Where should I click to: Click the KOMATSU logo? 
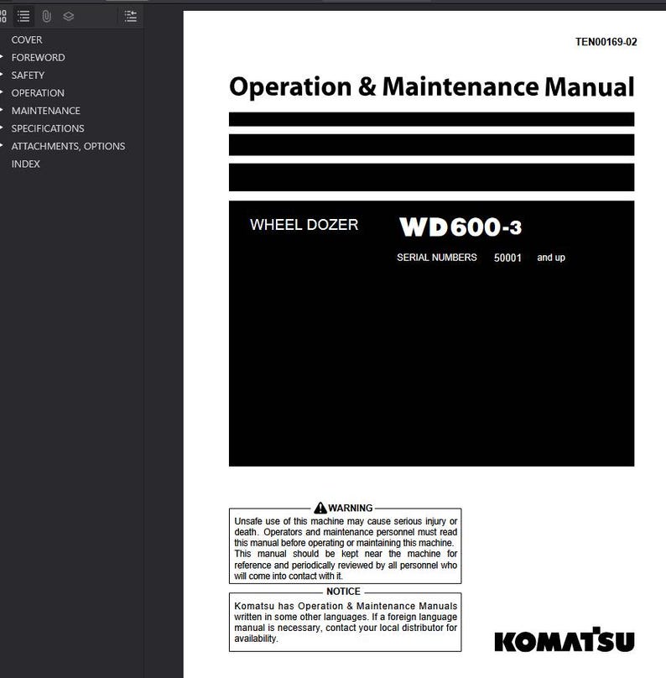point(564,639)
